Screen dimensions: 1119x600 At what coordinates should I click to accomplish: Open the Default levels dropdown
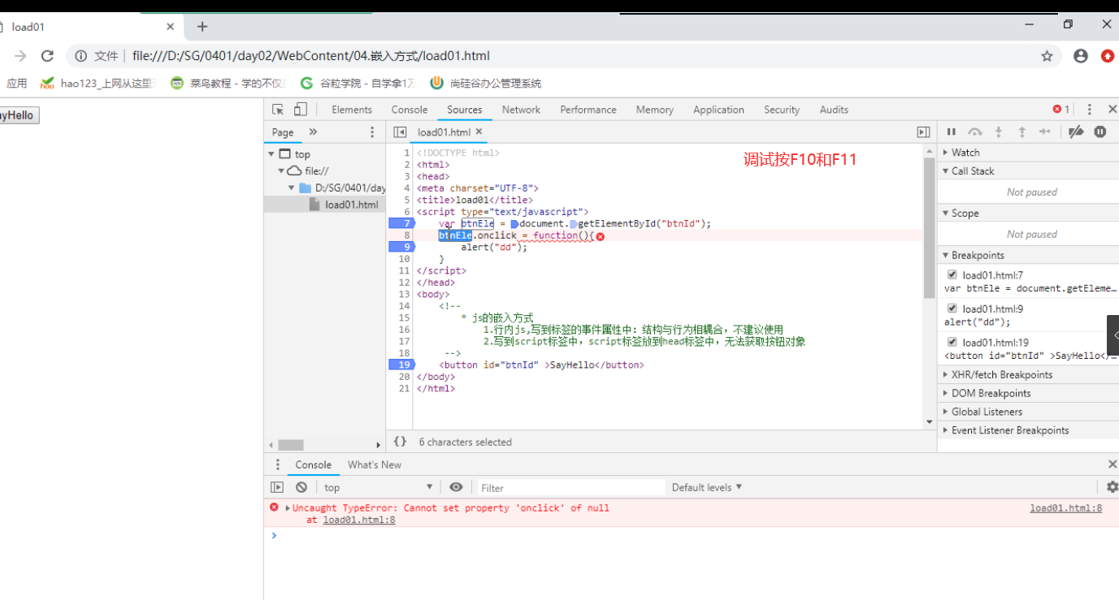pos(707,487)
